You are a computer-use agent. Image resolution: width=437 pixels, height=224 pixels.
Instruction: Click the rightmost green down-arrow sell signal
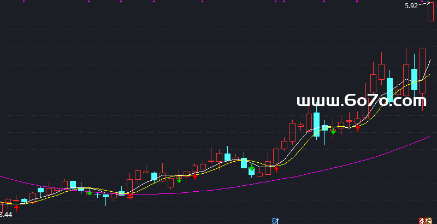coord(333,131)
